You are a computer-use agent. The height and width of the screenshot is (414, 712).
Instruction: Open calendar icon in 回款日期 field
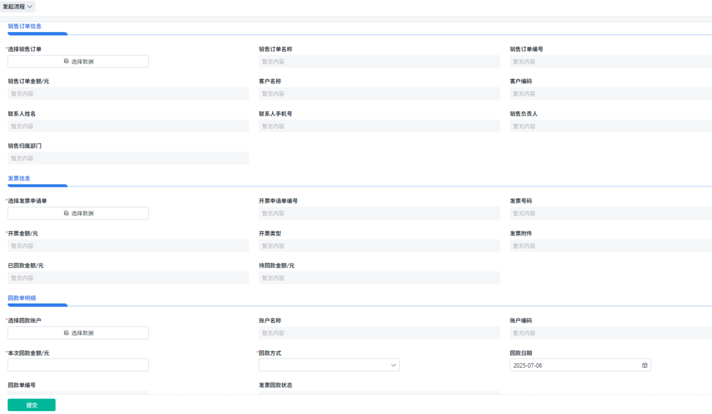644,365
